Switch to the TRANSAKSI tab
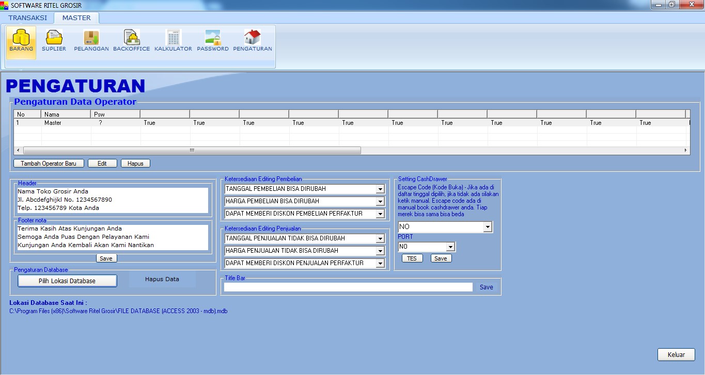The image size is (705, 375). 27,18
